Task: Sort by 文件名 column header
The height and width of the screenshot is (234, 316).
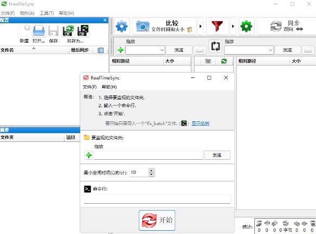Action: click(x=35, y=50)
